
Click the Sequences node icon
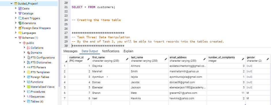(29, 97)
